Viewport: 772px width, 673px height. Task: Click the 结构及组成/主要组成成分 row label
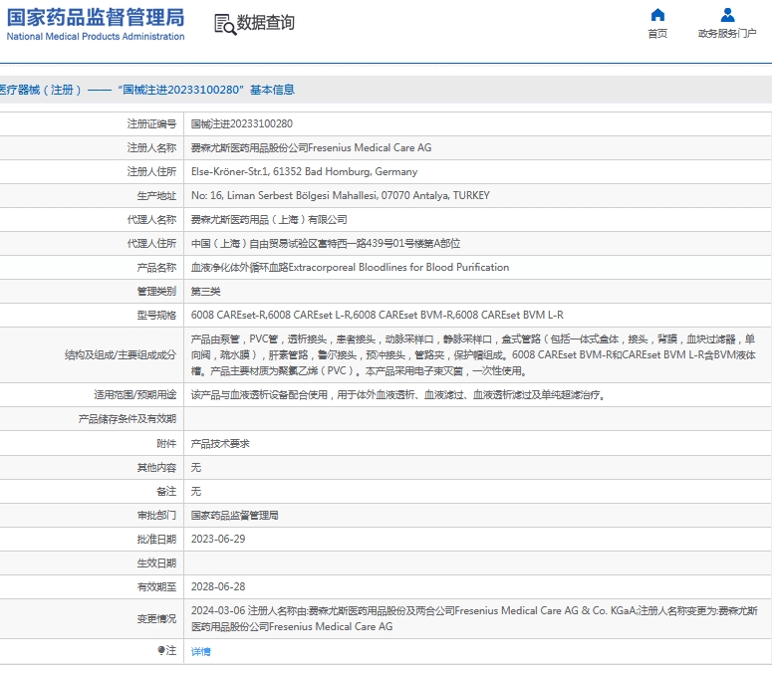pos(121,354)
